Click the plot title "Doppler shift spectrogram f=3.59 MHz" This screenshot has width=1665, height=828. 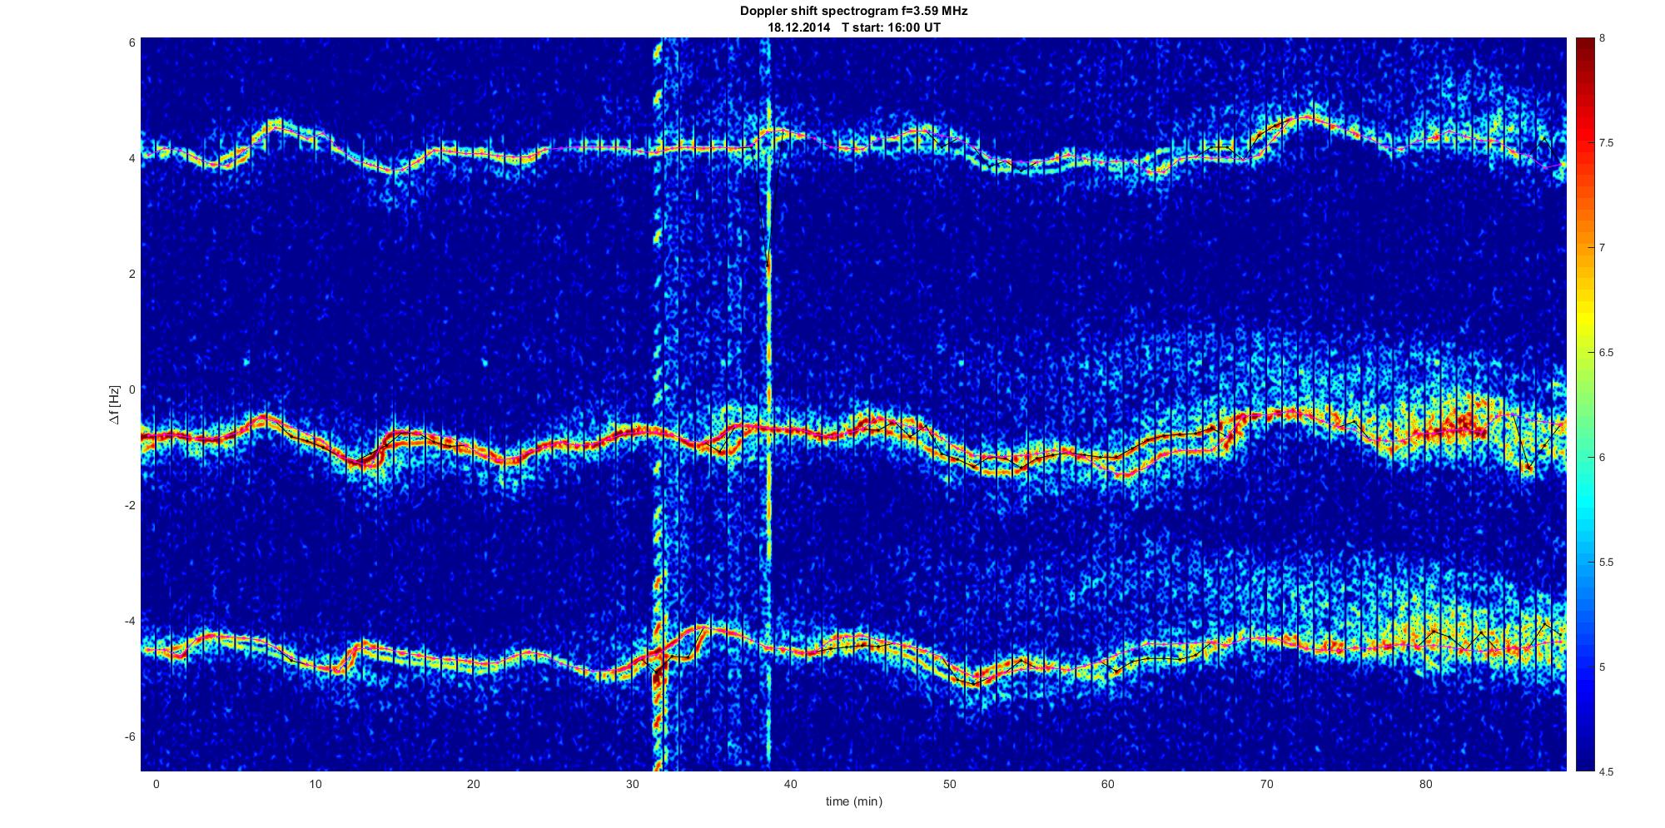[853, 12]
